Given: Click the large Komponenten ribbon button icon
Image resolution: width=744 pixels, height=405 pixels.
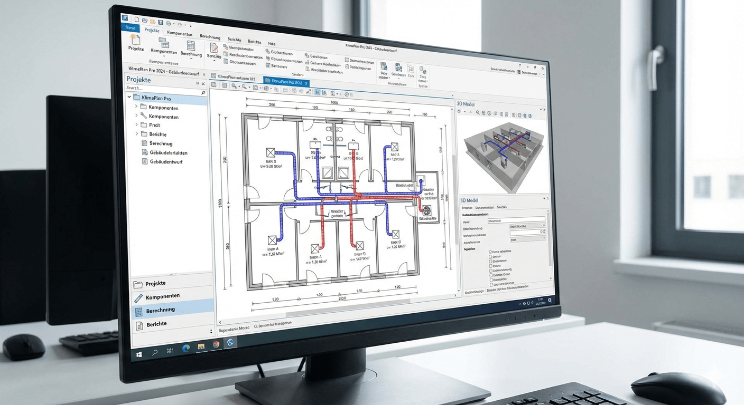Looking at the screenshot, I should tap(164, 44).
